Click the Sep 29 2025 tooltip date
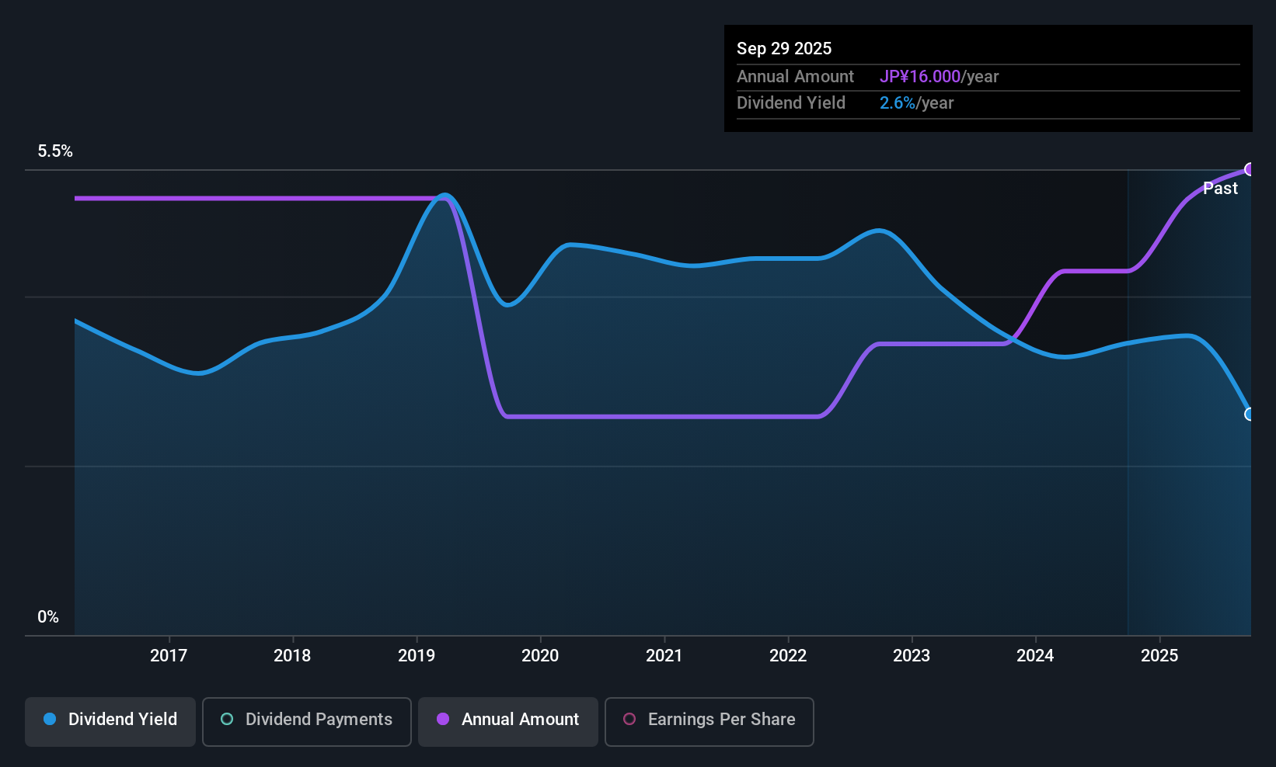This screenshot has height=767, width=1276. (x=784, y=48)
